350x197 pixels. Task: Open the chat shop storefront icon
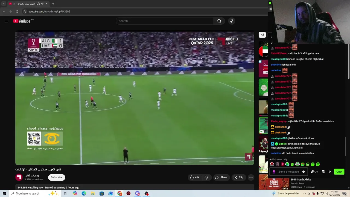click(x=323, y=172)
